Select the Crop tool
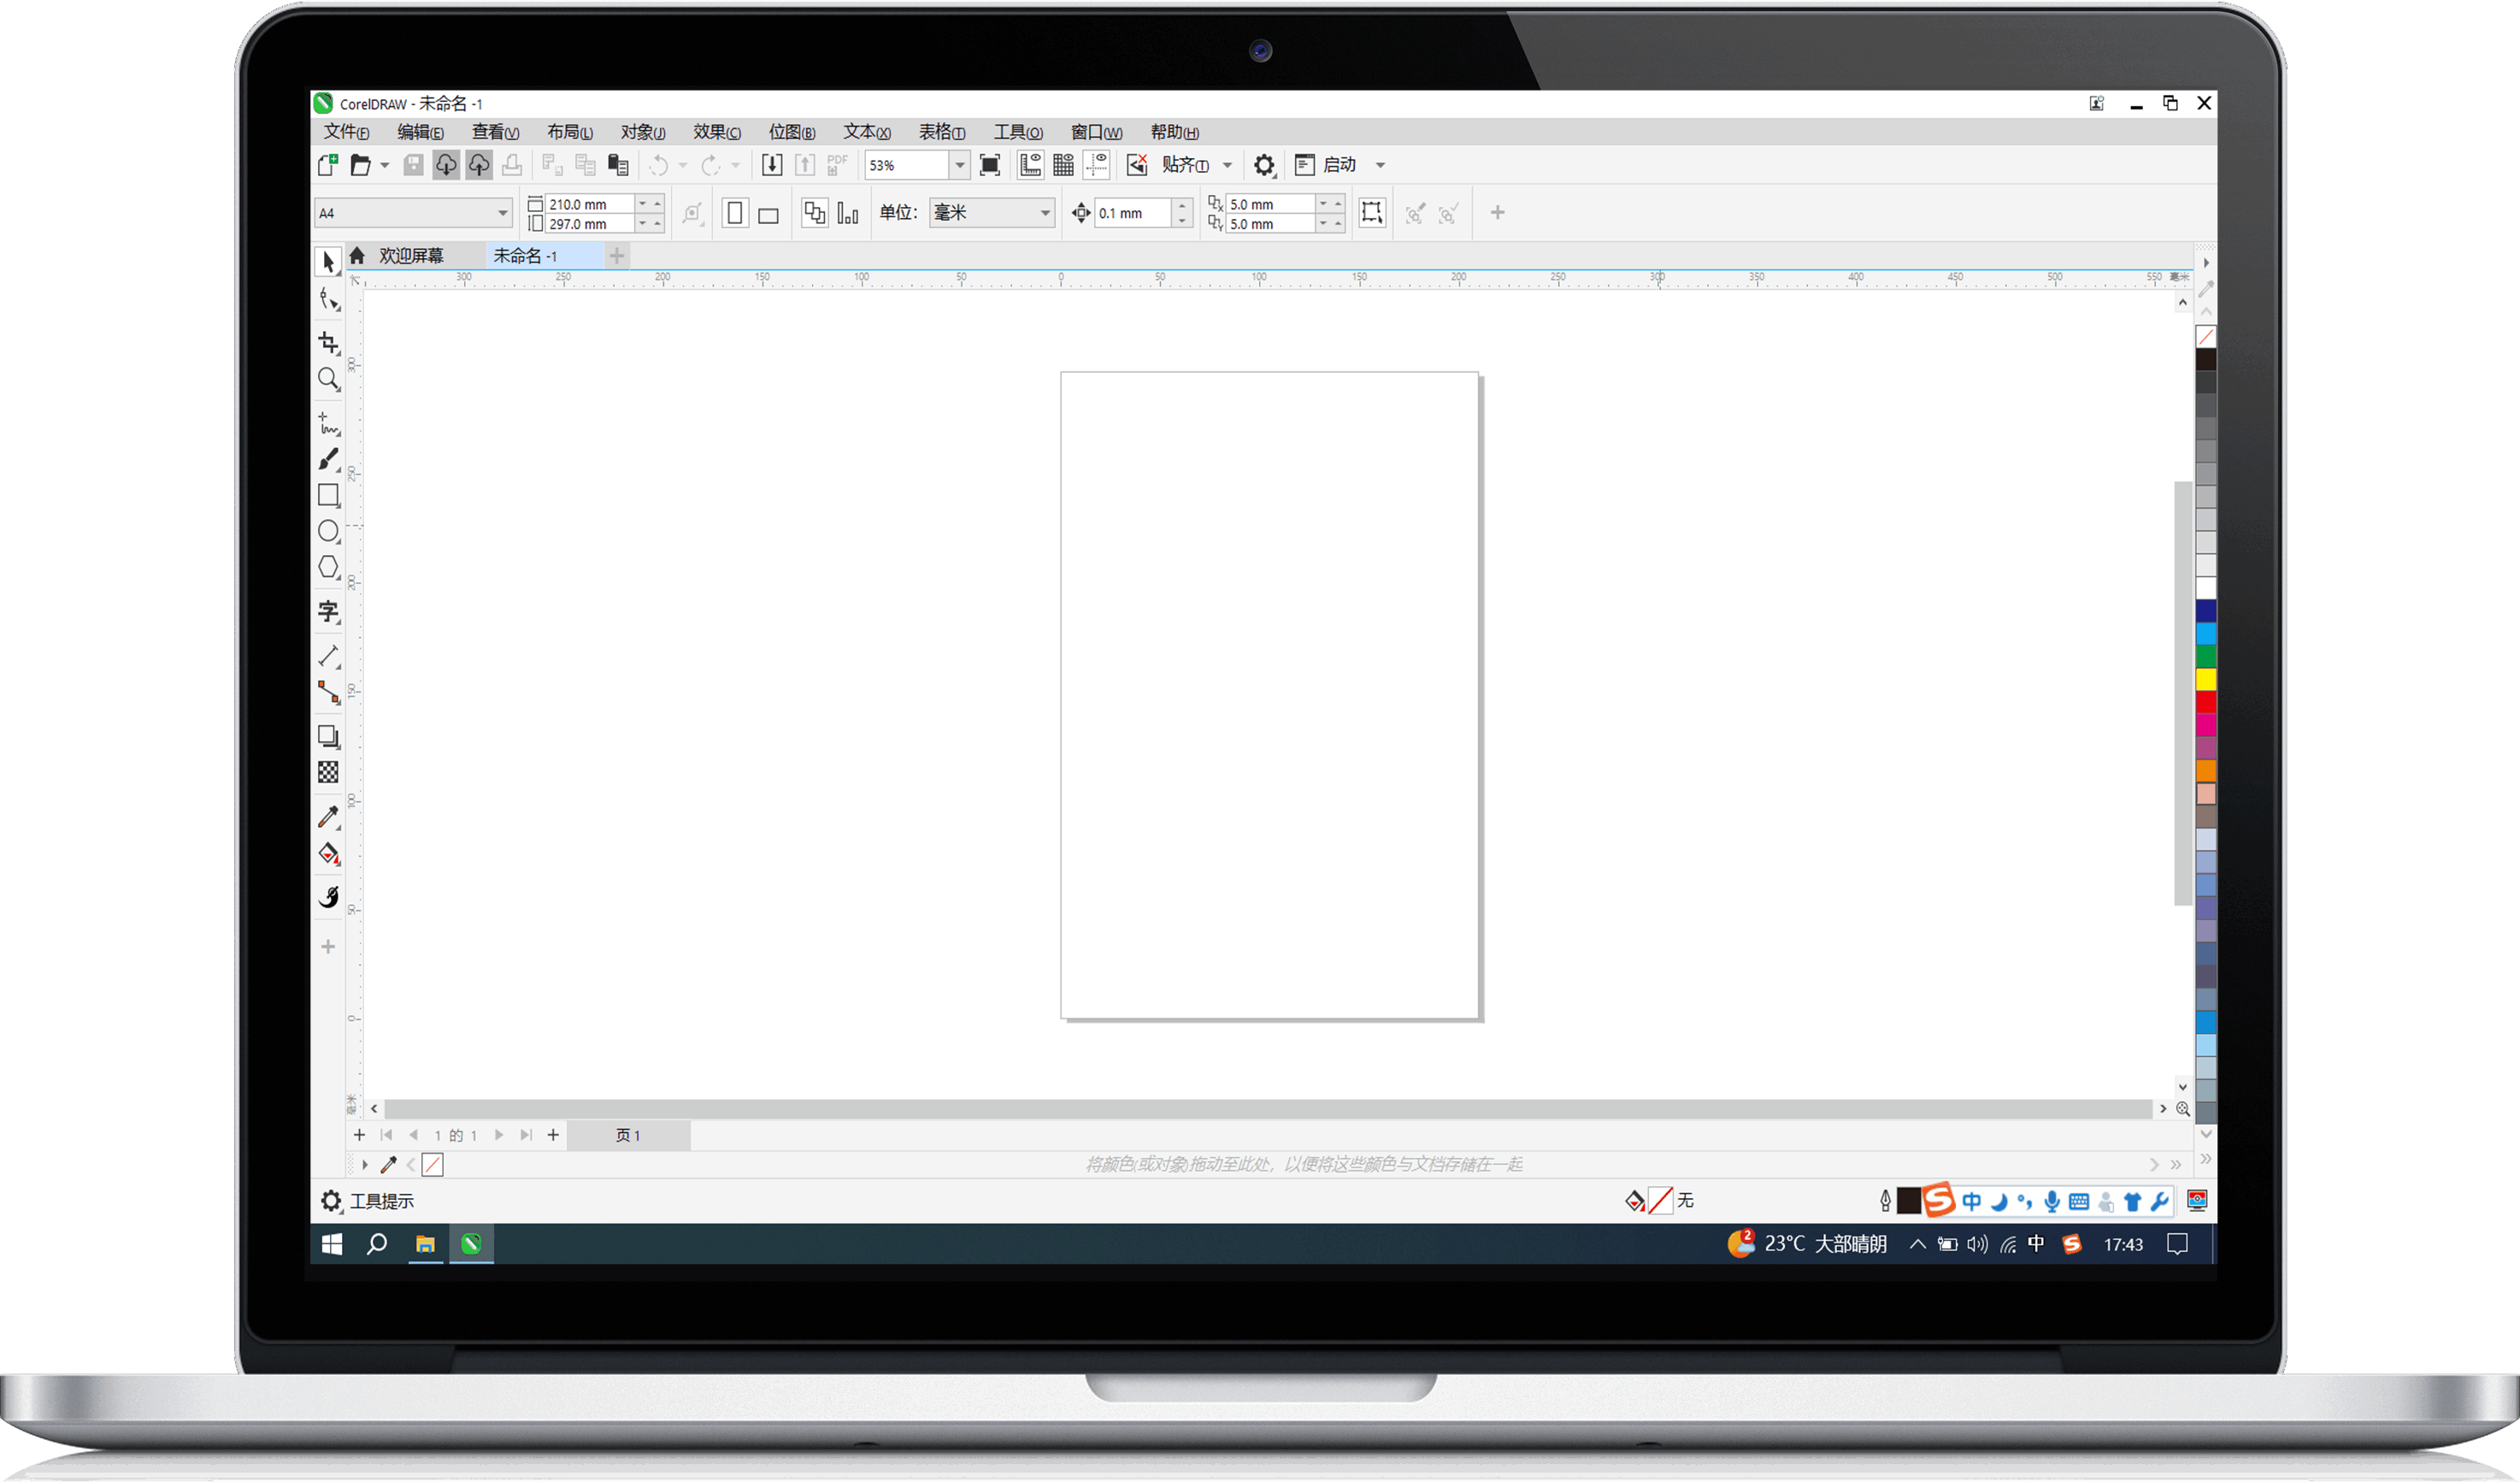Viewport: 2520px width, 1482px height. pos(328,342)
